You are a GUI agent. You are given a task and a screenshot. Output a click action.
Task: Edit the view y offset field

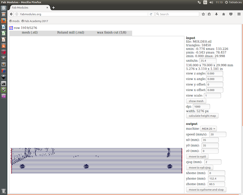click(x=215, y=85)
